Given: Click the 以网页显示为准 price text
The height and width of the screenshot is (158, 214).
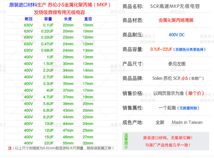Looking at the screenshot, I should 168,93.
